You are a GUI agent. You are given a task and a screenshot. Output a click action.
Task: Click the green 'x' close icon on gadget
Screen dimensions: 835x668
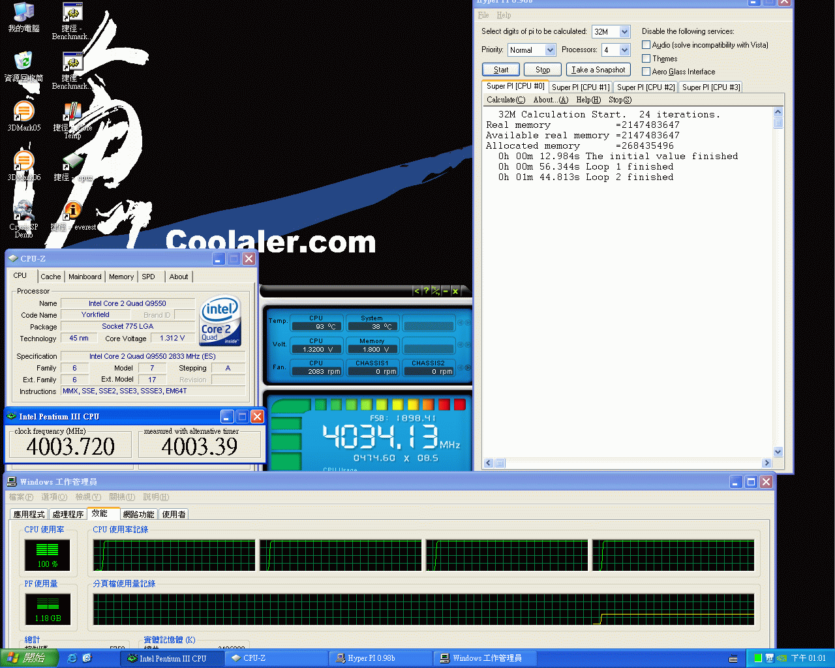coord(455,291)
